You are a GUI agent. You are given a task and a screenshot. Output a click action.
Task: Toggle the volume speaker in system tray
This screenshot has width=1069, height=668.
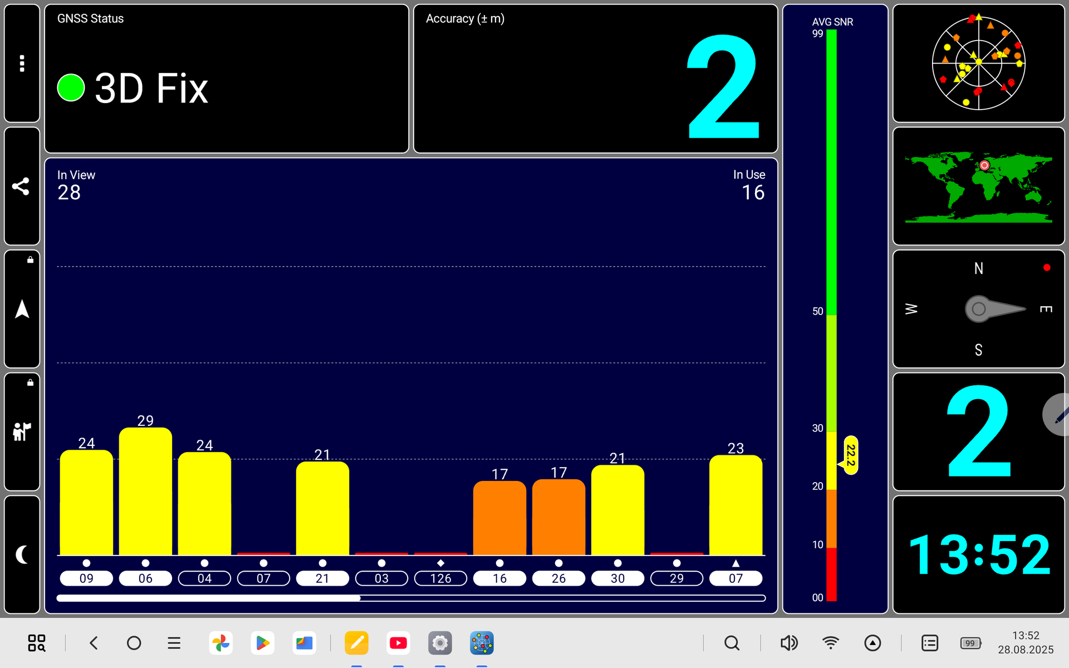pyautogui.click(x=788, y=643)
